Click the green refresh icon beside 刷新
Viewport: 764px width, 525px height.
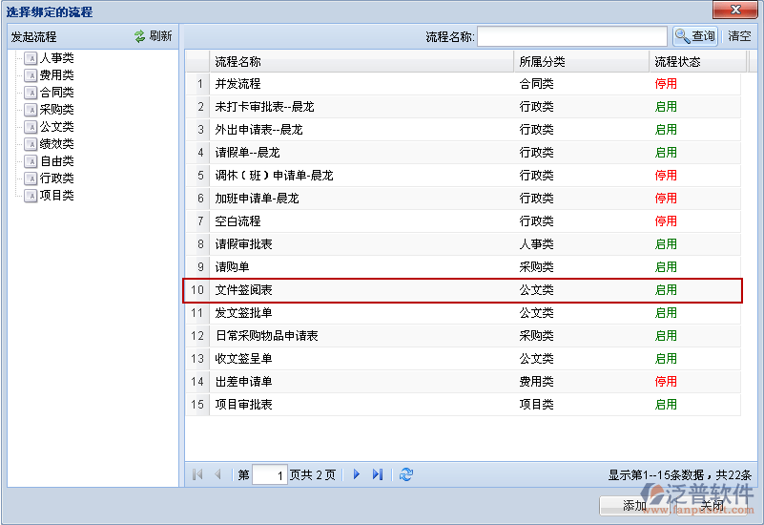click(140, 36)
